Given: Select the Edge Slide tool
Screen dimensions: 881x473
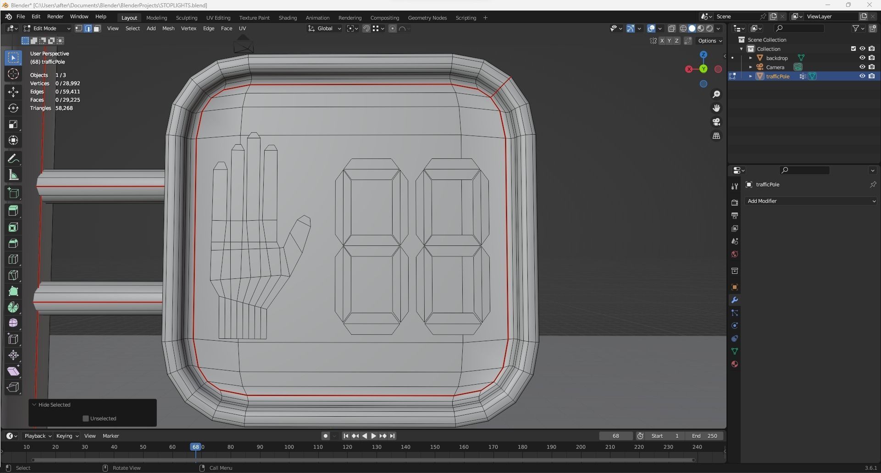Looking at the screenshot, I should (x=13, y=339).
